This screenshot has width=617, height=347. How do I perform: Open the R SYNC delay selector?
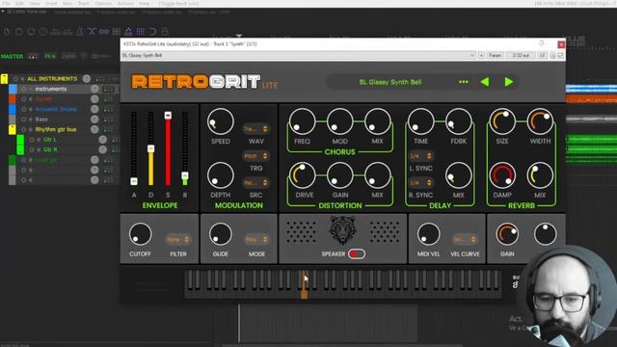point(421,182)
